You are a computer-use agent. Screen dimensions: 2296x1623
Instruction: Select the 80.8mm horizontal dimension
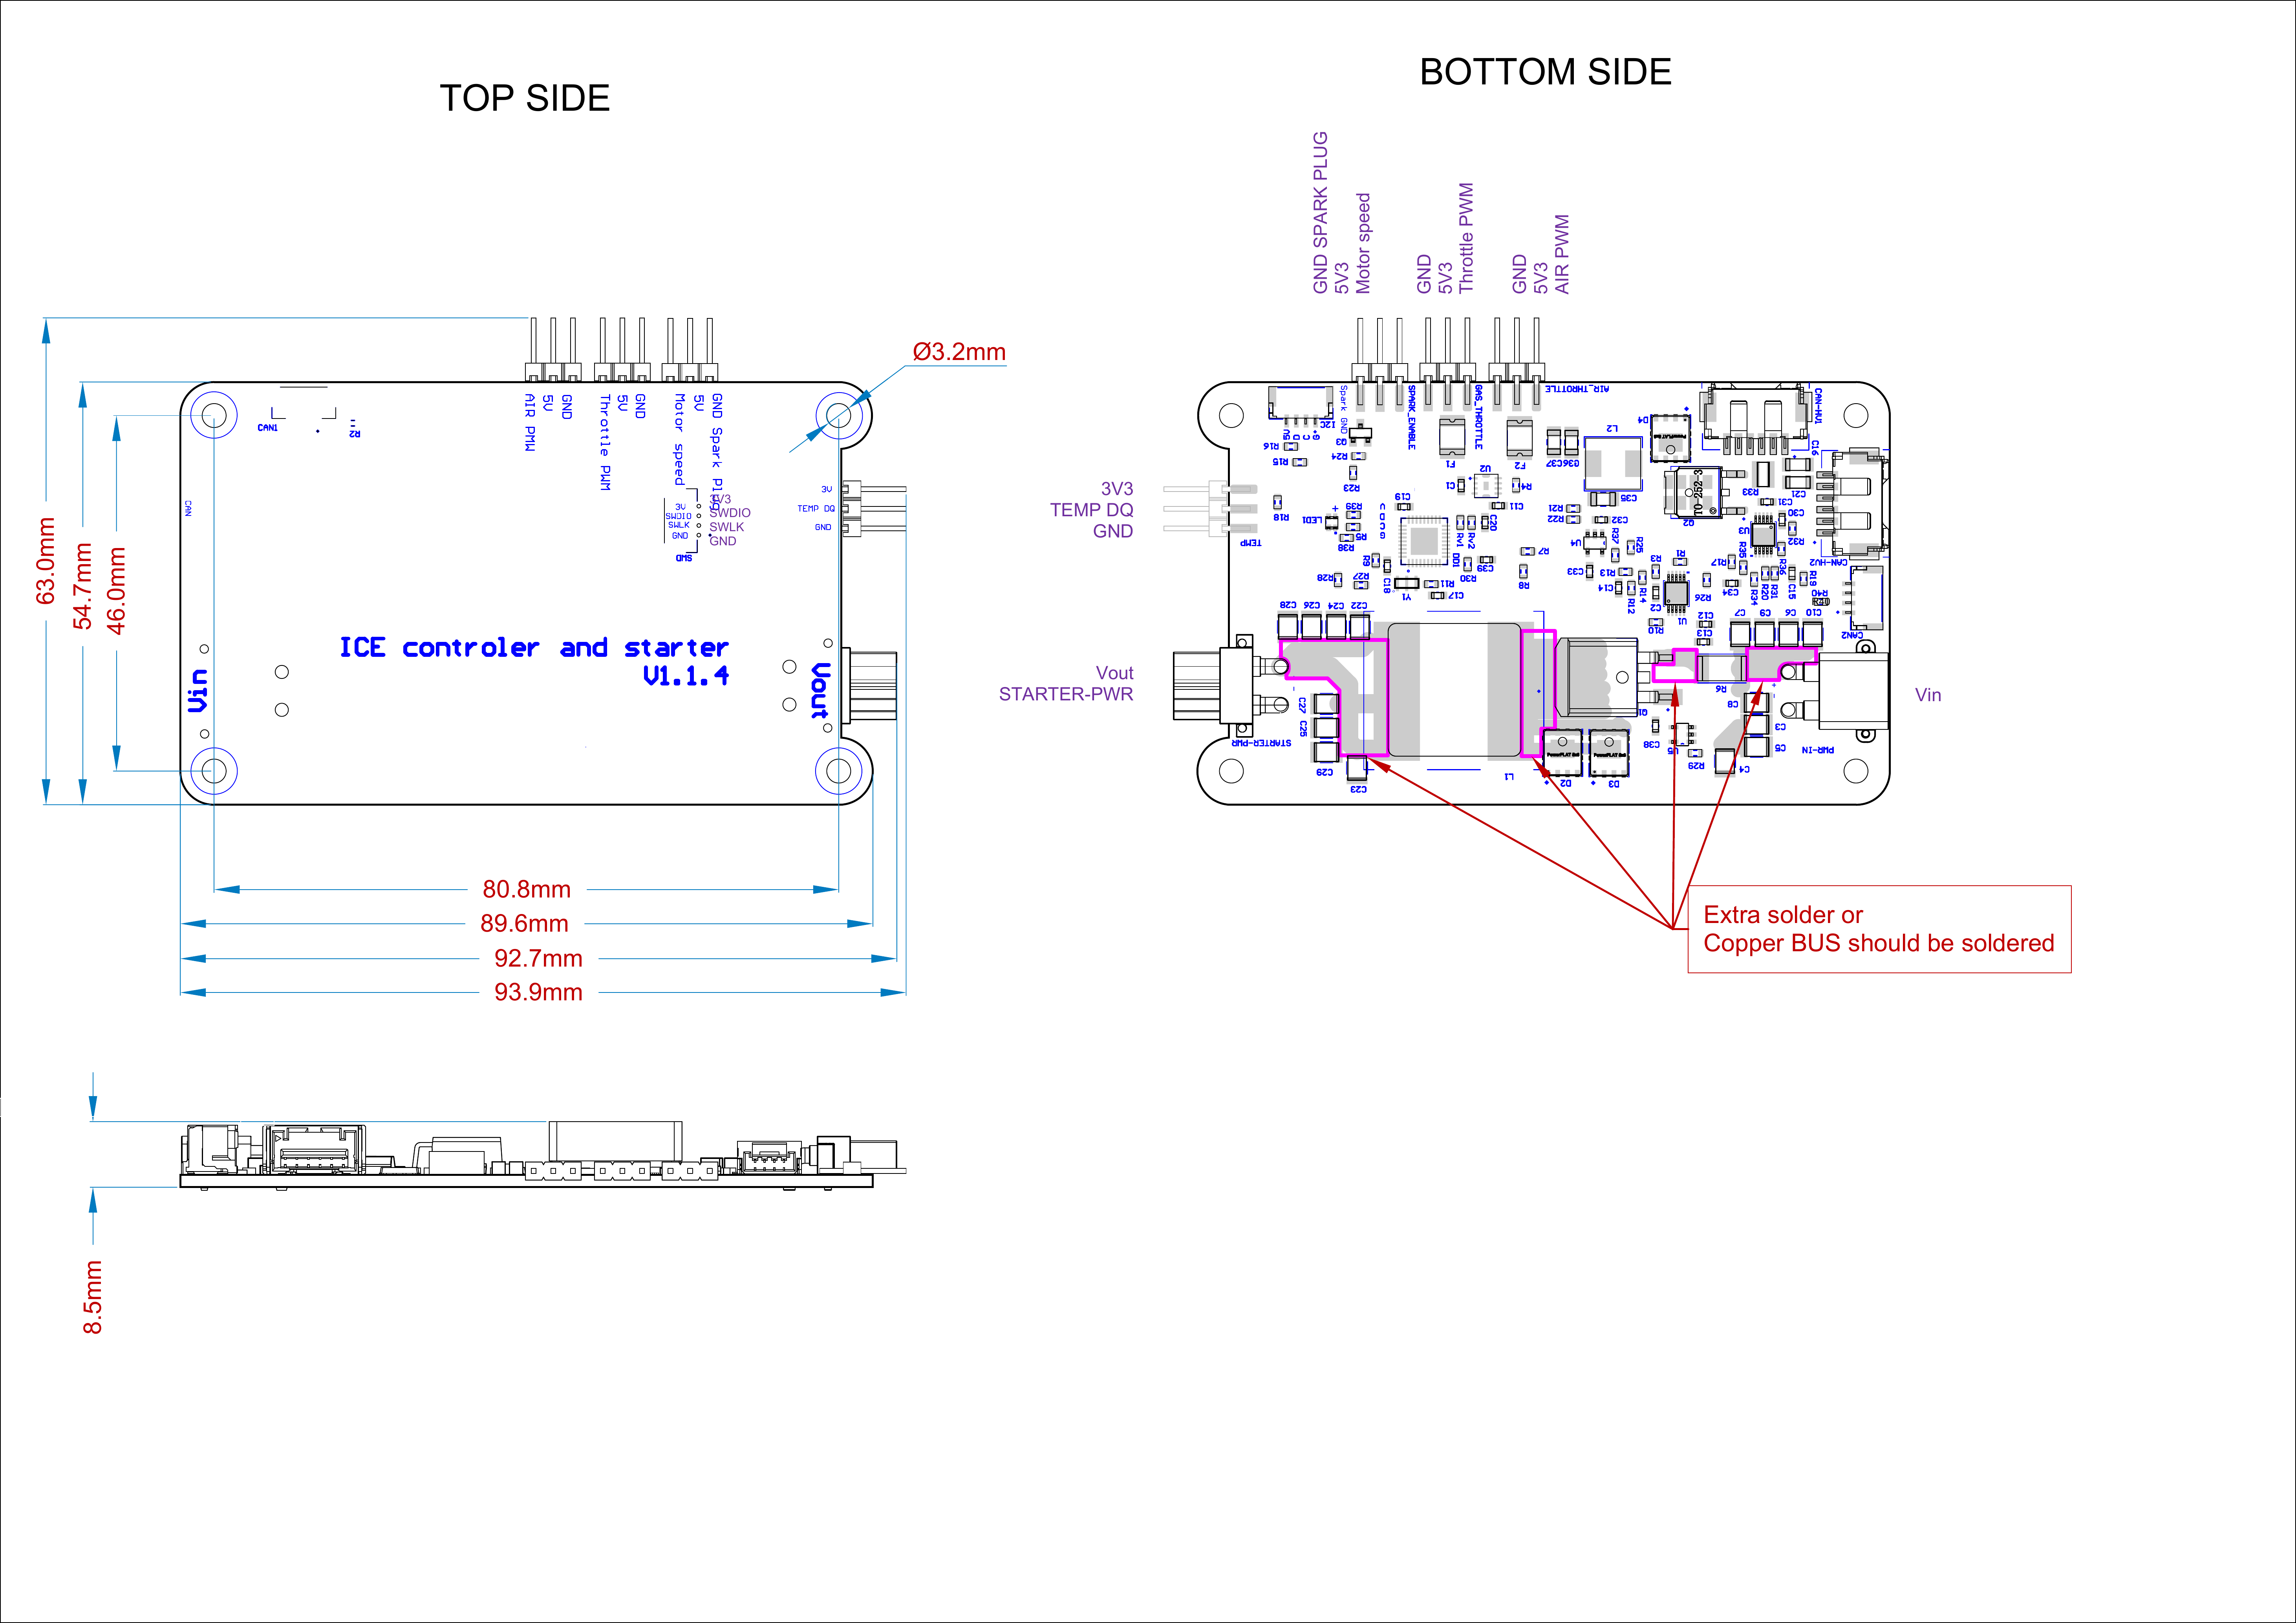(527, 889)
